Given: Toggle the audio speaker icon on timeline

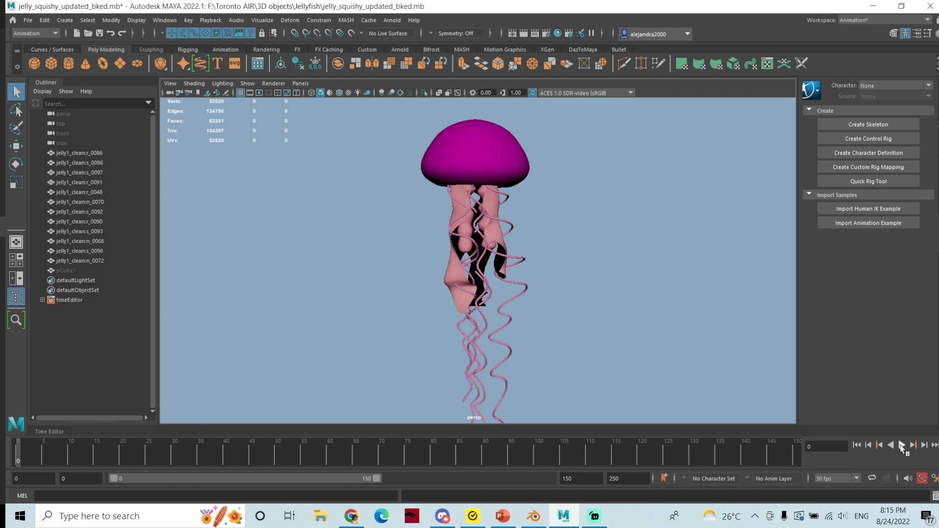Looking at the screenshot, I should (x=908, y=478).
